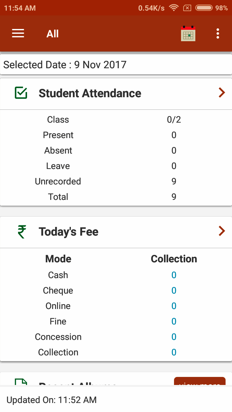Tap the Concession collection amount
The width and height of the screenshot is (232, 412).
click(174, 337)
